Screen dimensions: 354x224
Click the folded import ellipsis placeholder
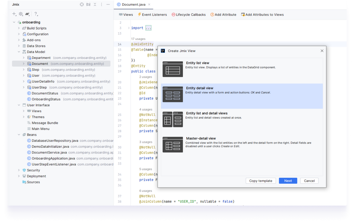pos(148,28)
